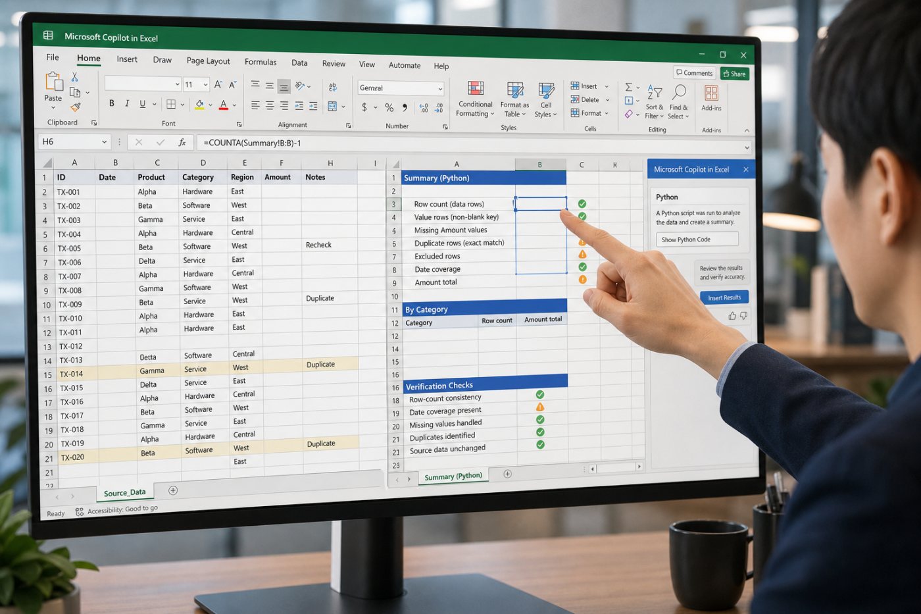The width and height of the screenshot is (921, 614).
Task: Open Sort & Filter
Action: tap(655, 101)
